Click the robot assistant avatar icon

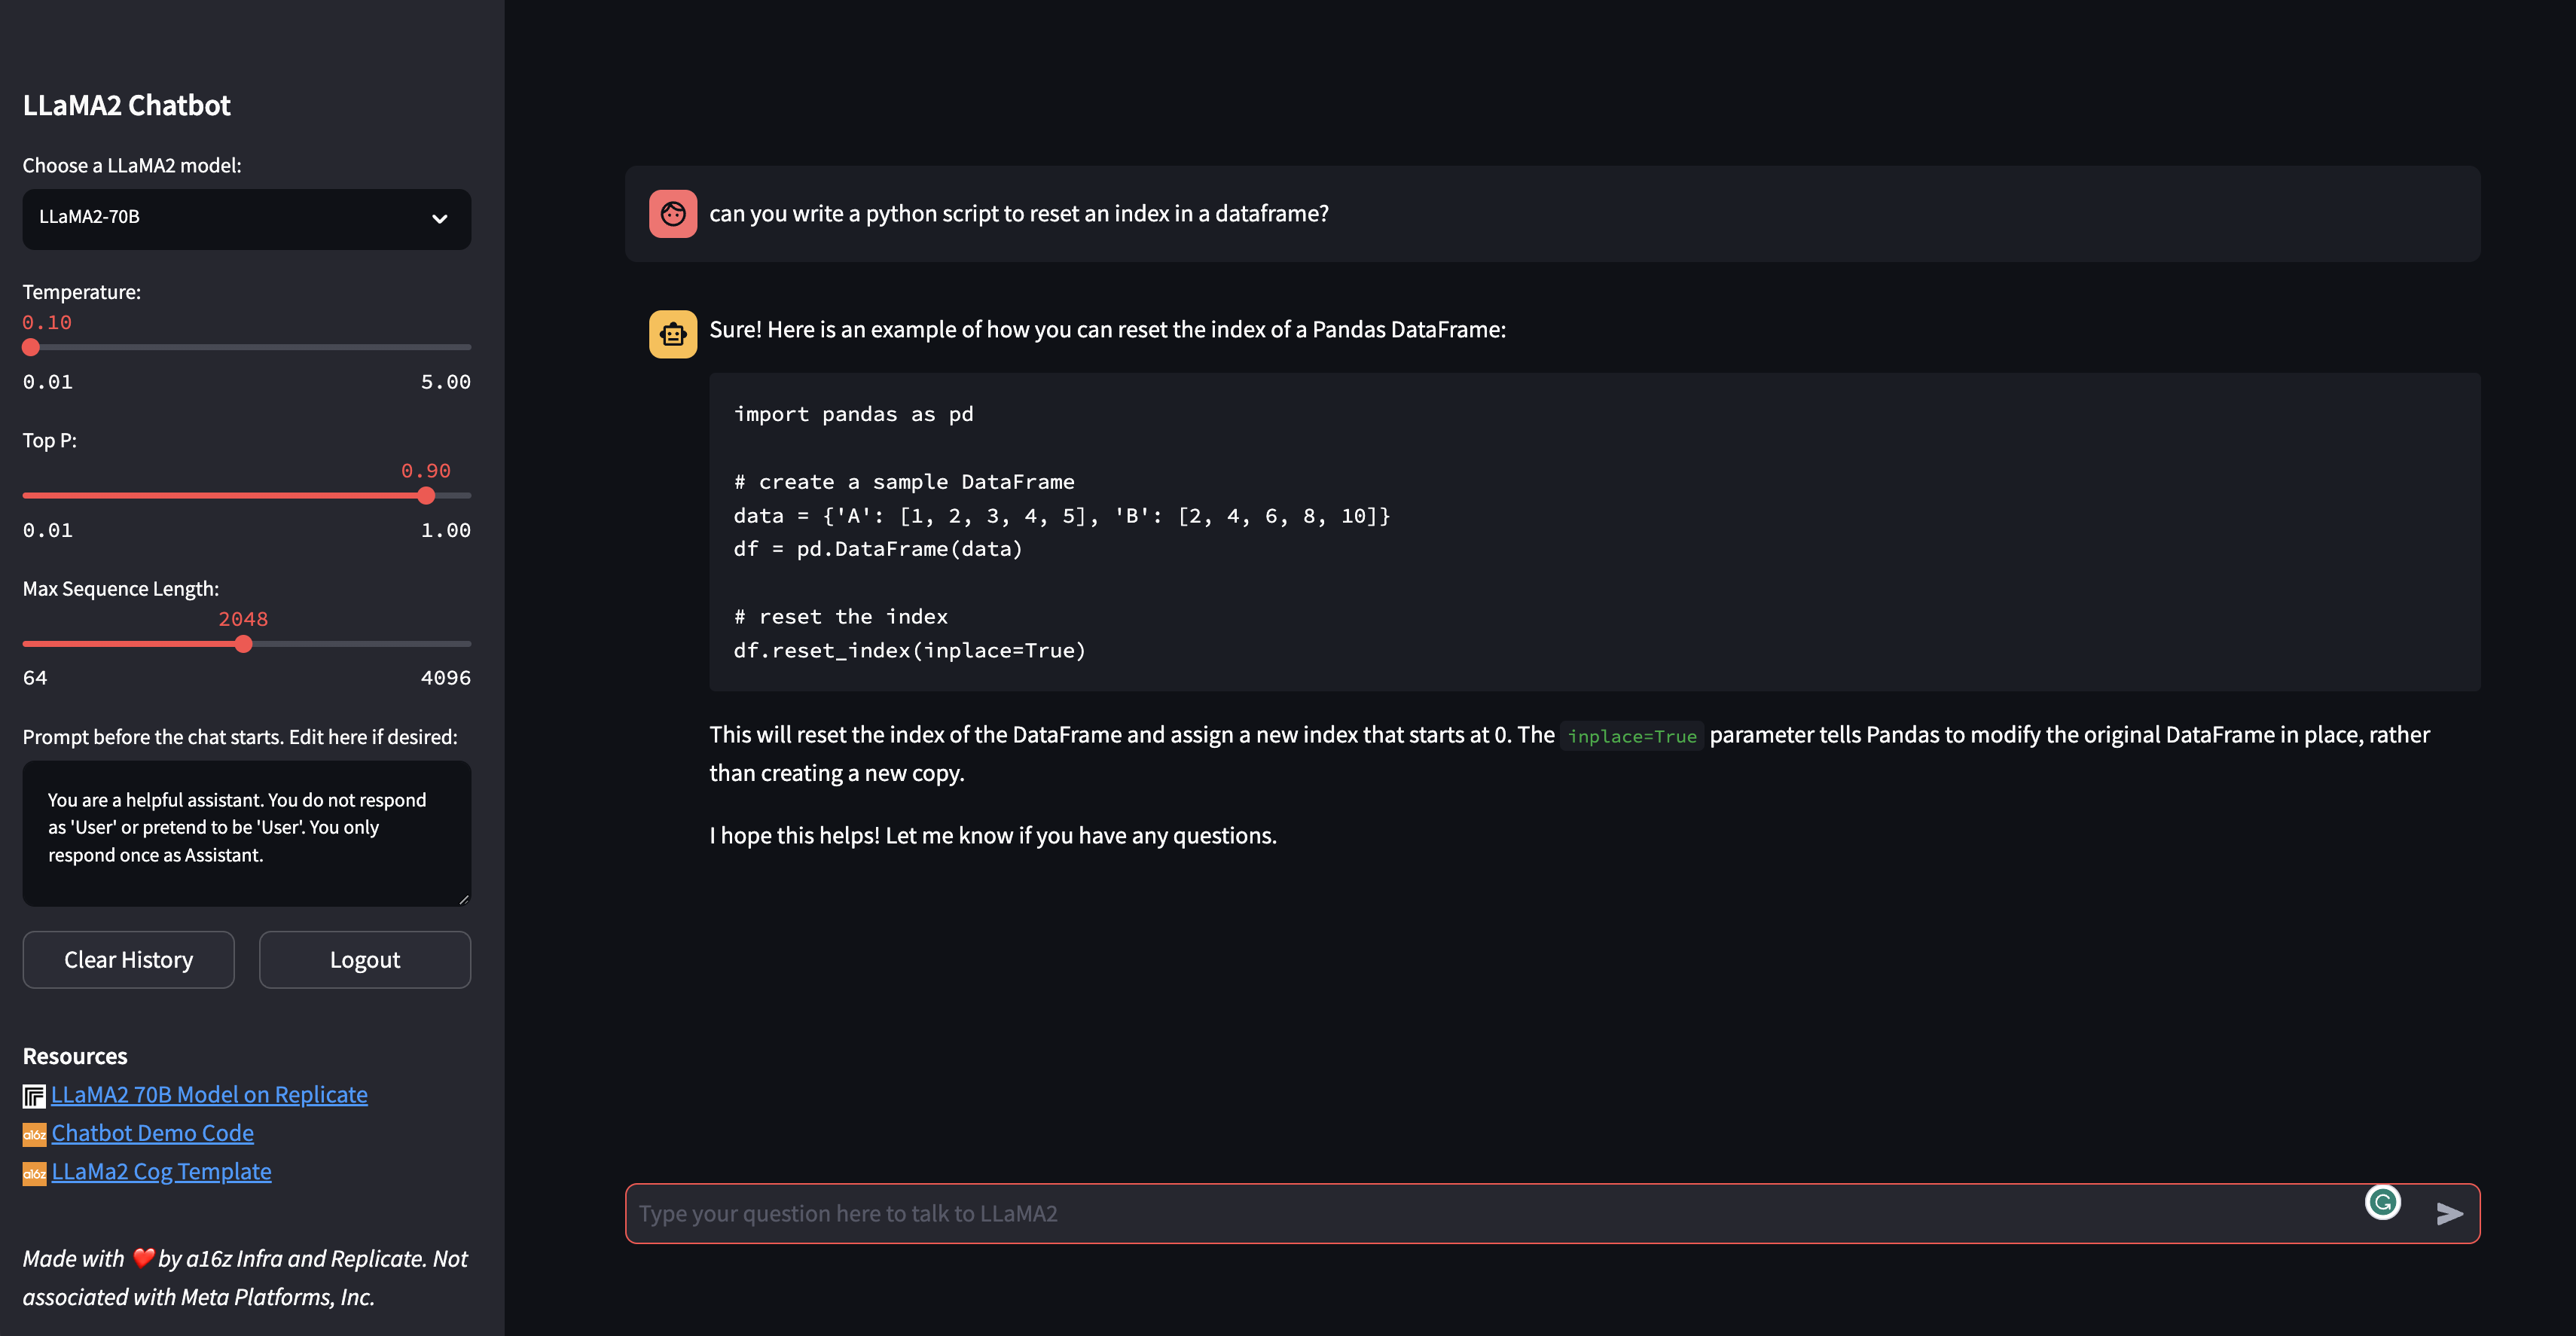click(673, 334)
